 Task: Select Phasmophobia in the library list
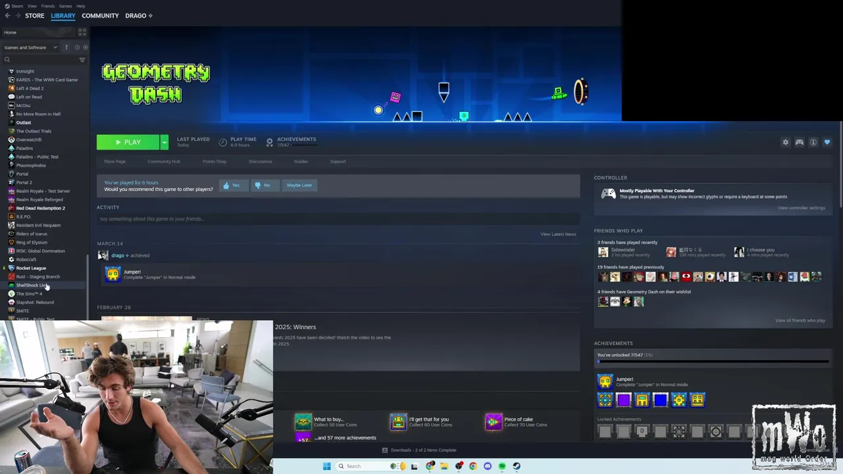click(x=31, y=165)
